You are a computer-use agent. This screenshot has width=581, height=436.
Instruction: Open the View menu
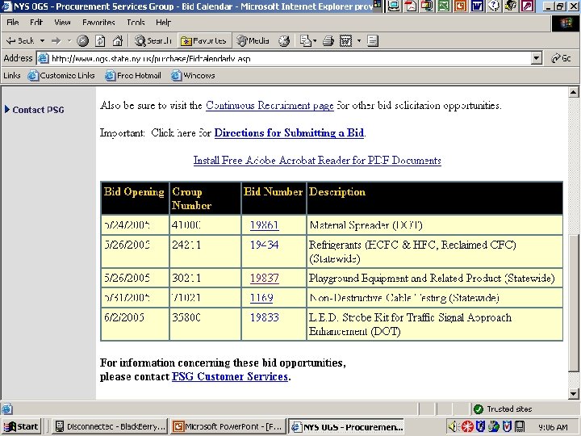[x=62, y=23]
